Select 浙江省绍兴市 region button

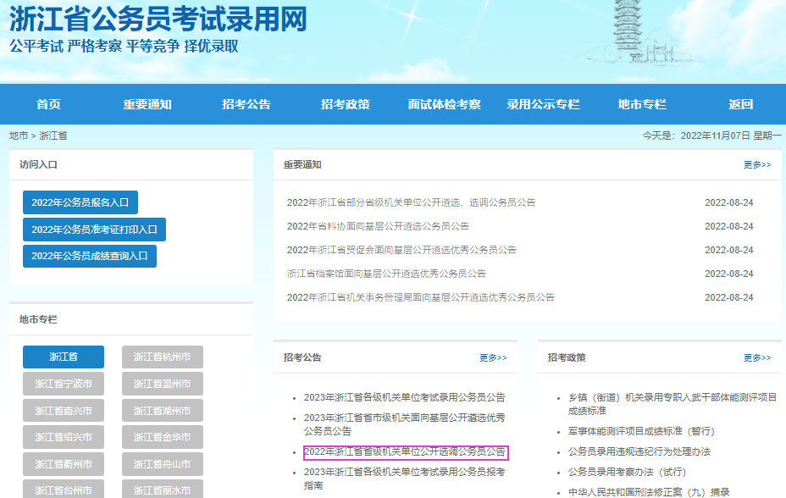click(x=64, y=437)
